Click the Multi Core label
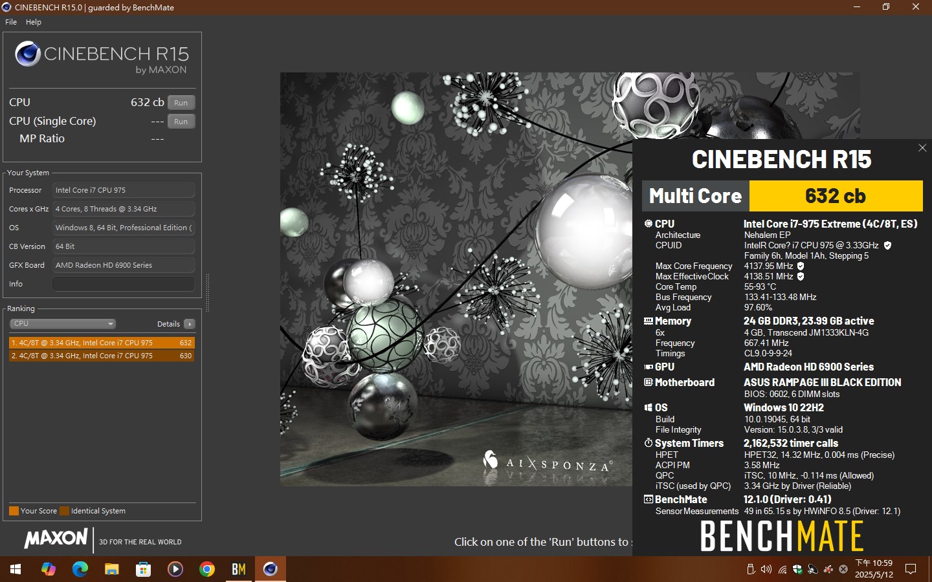The image size is (932, 582). [695, 196]
